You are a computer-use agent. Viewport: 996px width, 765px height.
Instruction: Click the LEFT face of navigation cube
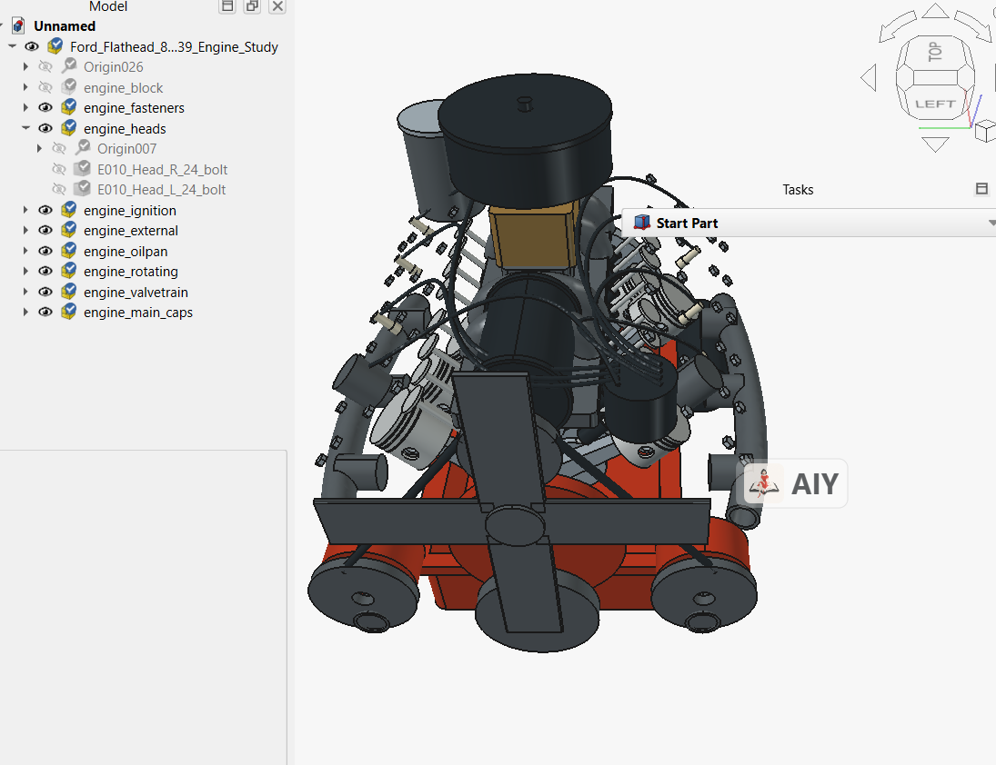pyautogui.click(x=934, y=104)
